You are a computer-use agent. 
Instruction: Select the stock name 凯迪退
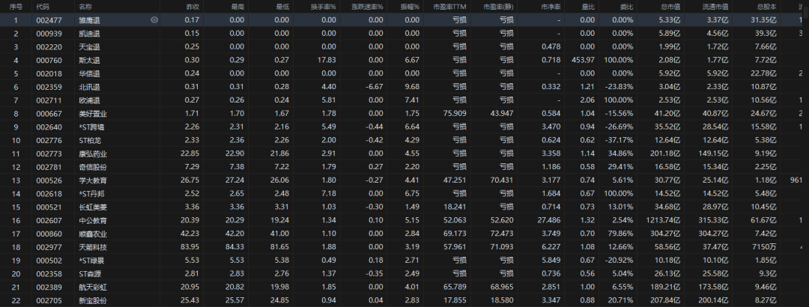(89, 34)
